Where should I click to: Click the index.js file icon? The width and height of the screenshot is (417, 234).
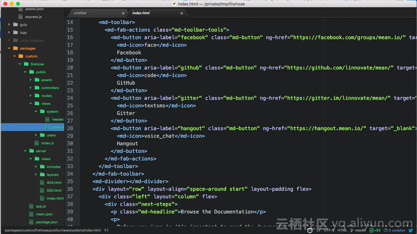click(37, 143)
